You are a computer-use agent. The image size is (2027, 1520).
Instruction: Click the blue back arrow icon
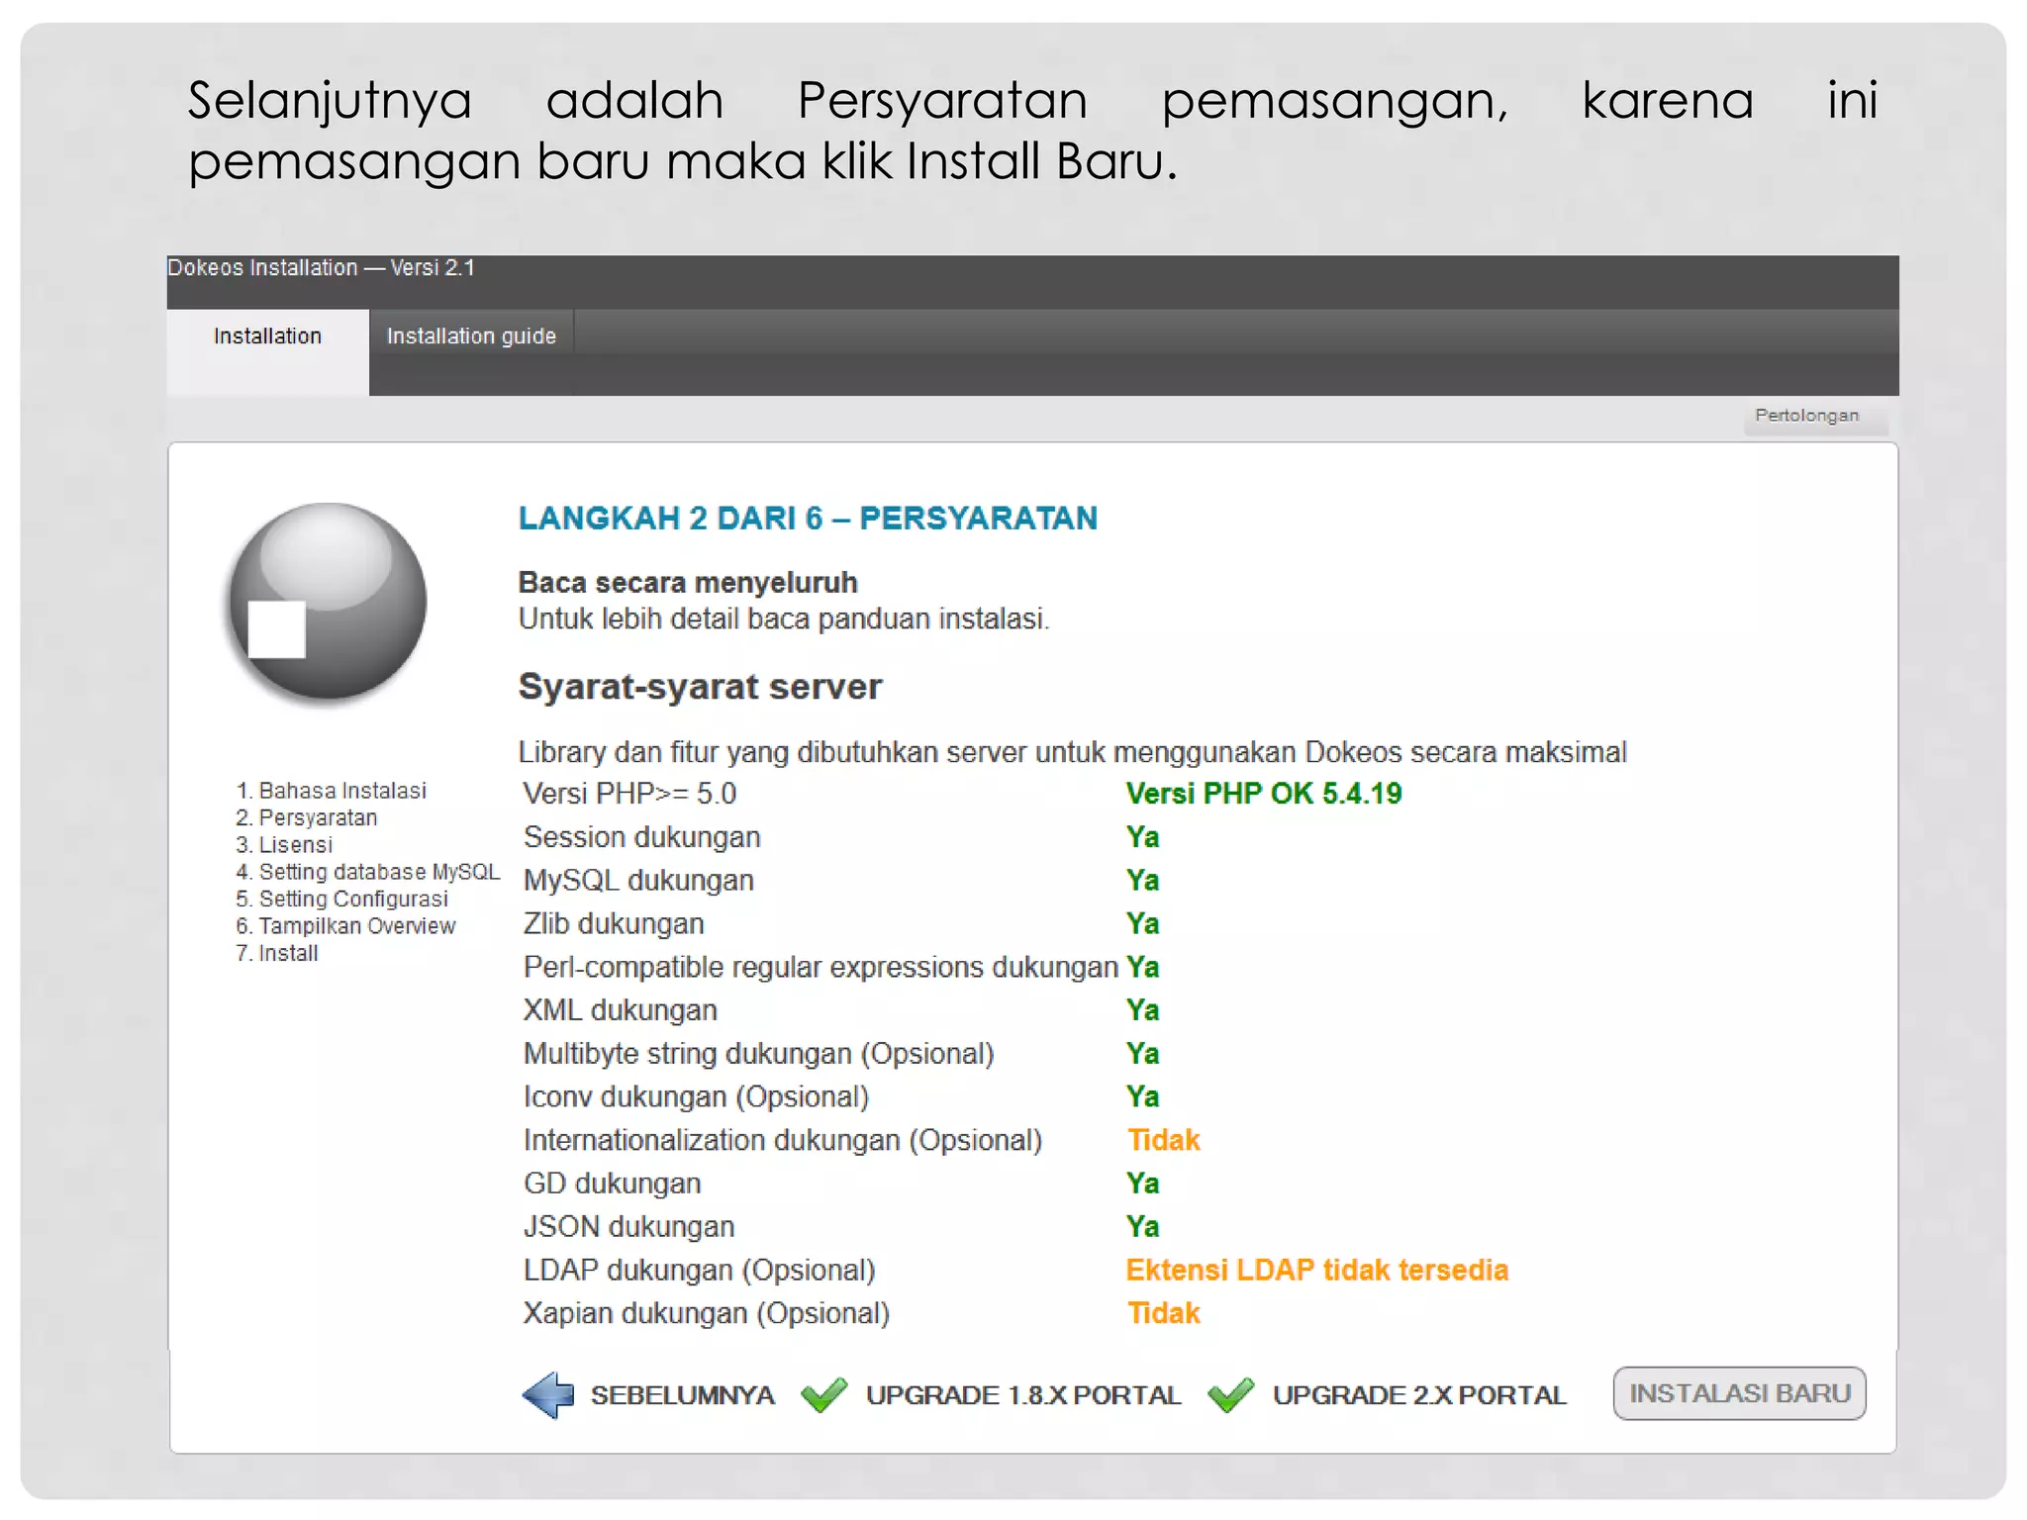547,1394
